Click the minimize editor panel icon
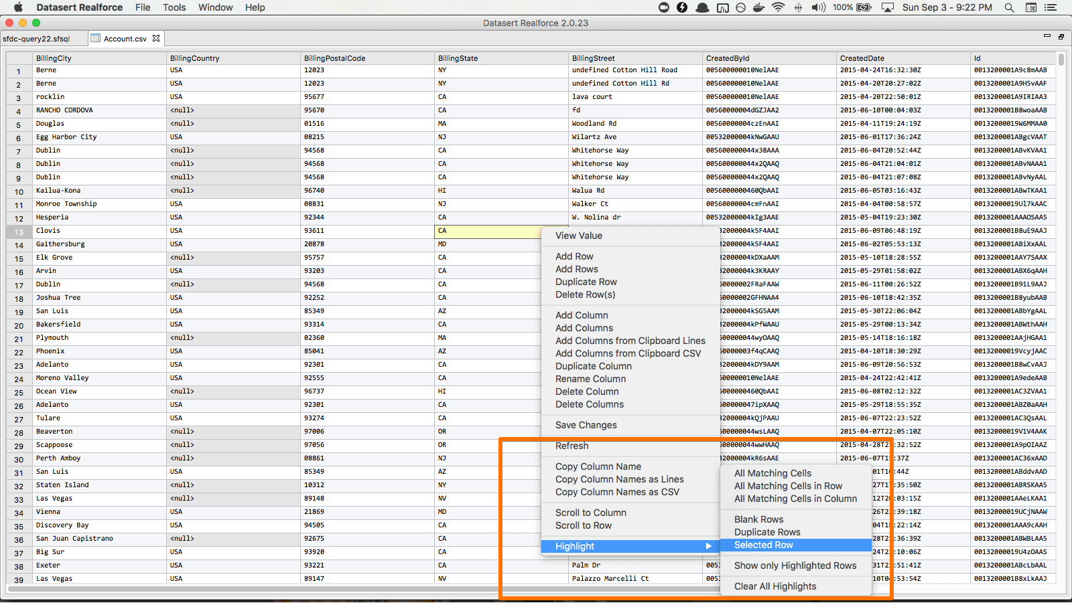Image resolution: width=1072 pixels, height=603 pixels. pyautogui.click(x=1047, y=36)
